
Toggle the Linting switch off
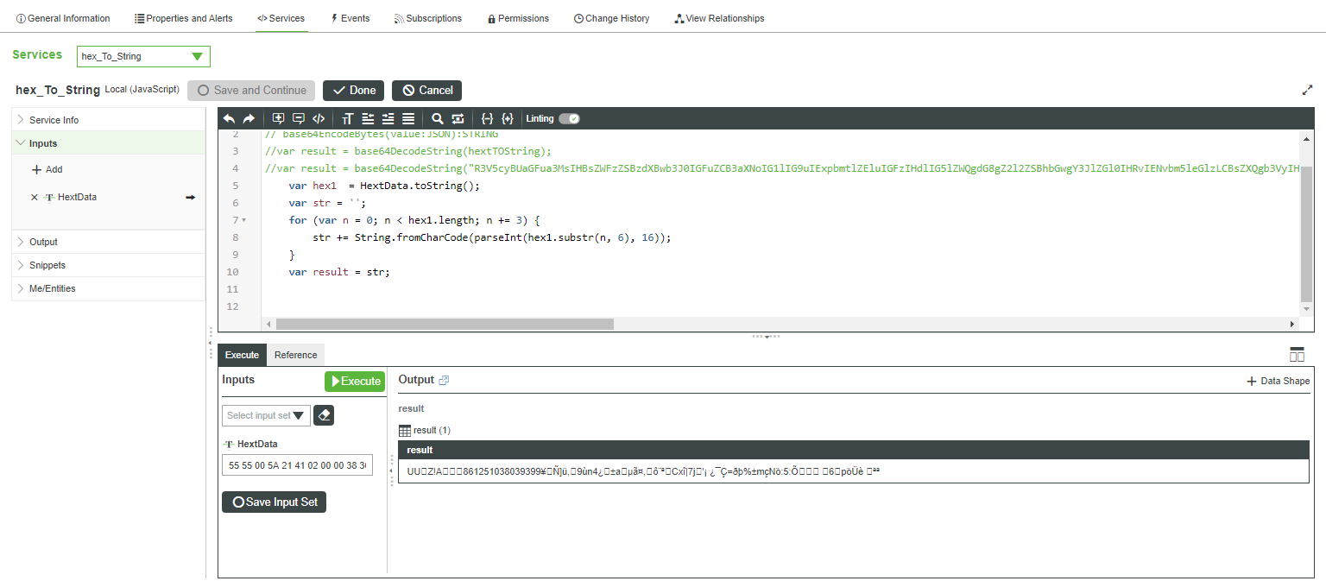568,118
